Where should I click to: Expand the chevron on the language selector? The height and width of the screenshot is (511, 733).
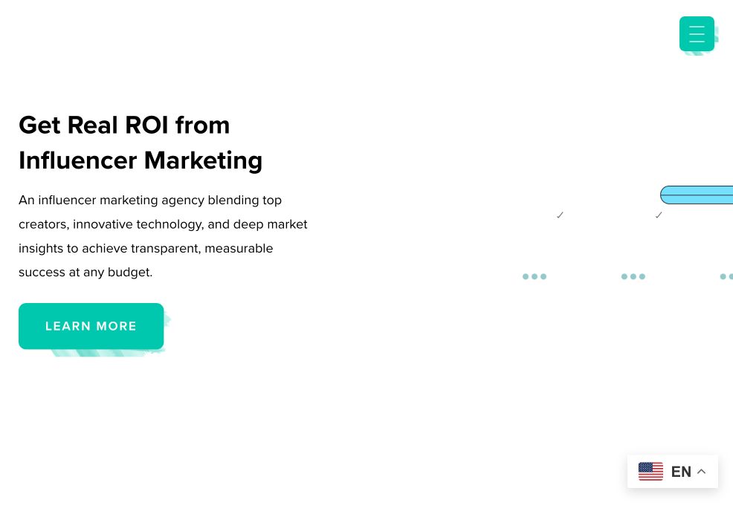[x=701, y=471]
